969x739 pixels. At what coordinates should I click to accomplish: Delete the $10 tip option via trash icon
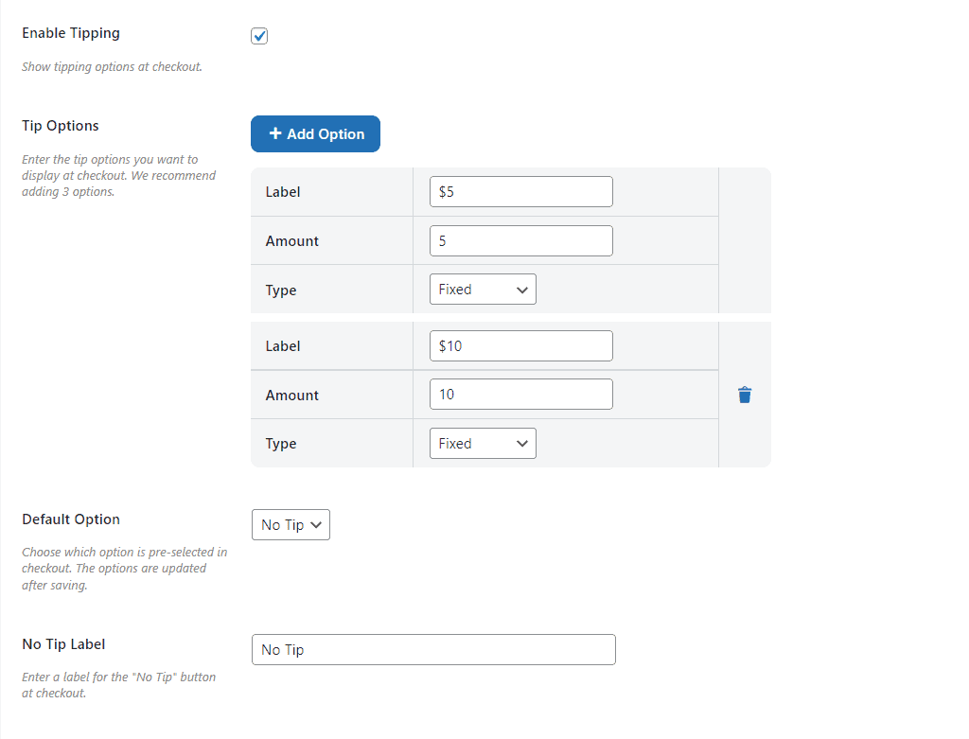click(x=745, y=396)
